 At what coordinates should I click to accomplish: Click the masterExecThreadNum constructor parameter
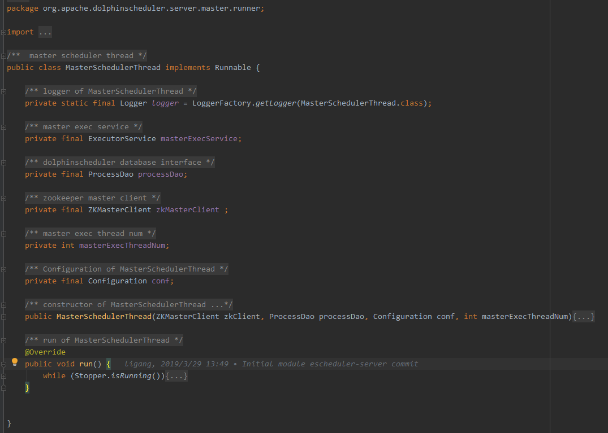(525, 317)
